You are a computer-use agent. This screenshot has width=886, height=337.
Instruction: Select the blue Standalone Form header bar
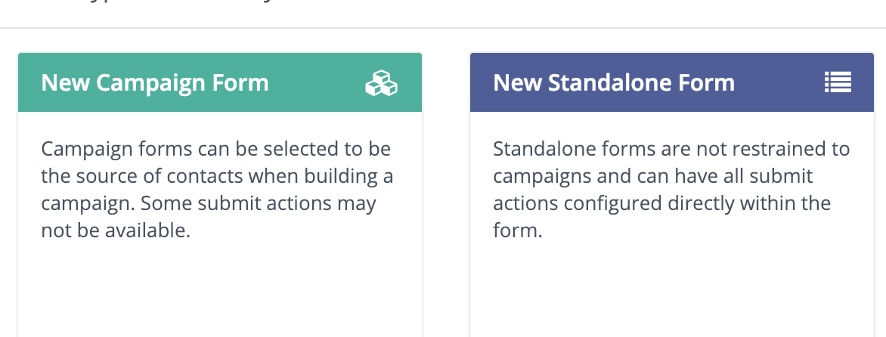point(672,82)
